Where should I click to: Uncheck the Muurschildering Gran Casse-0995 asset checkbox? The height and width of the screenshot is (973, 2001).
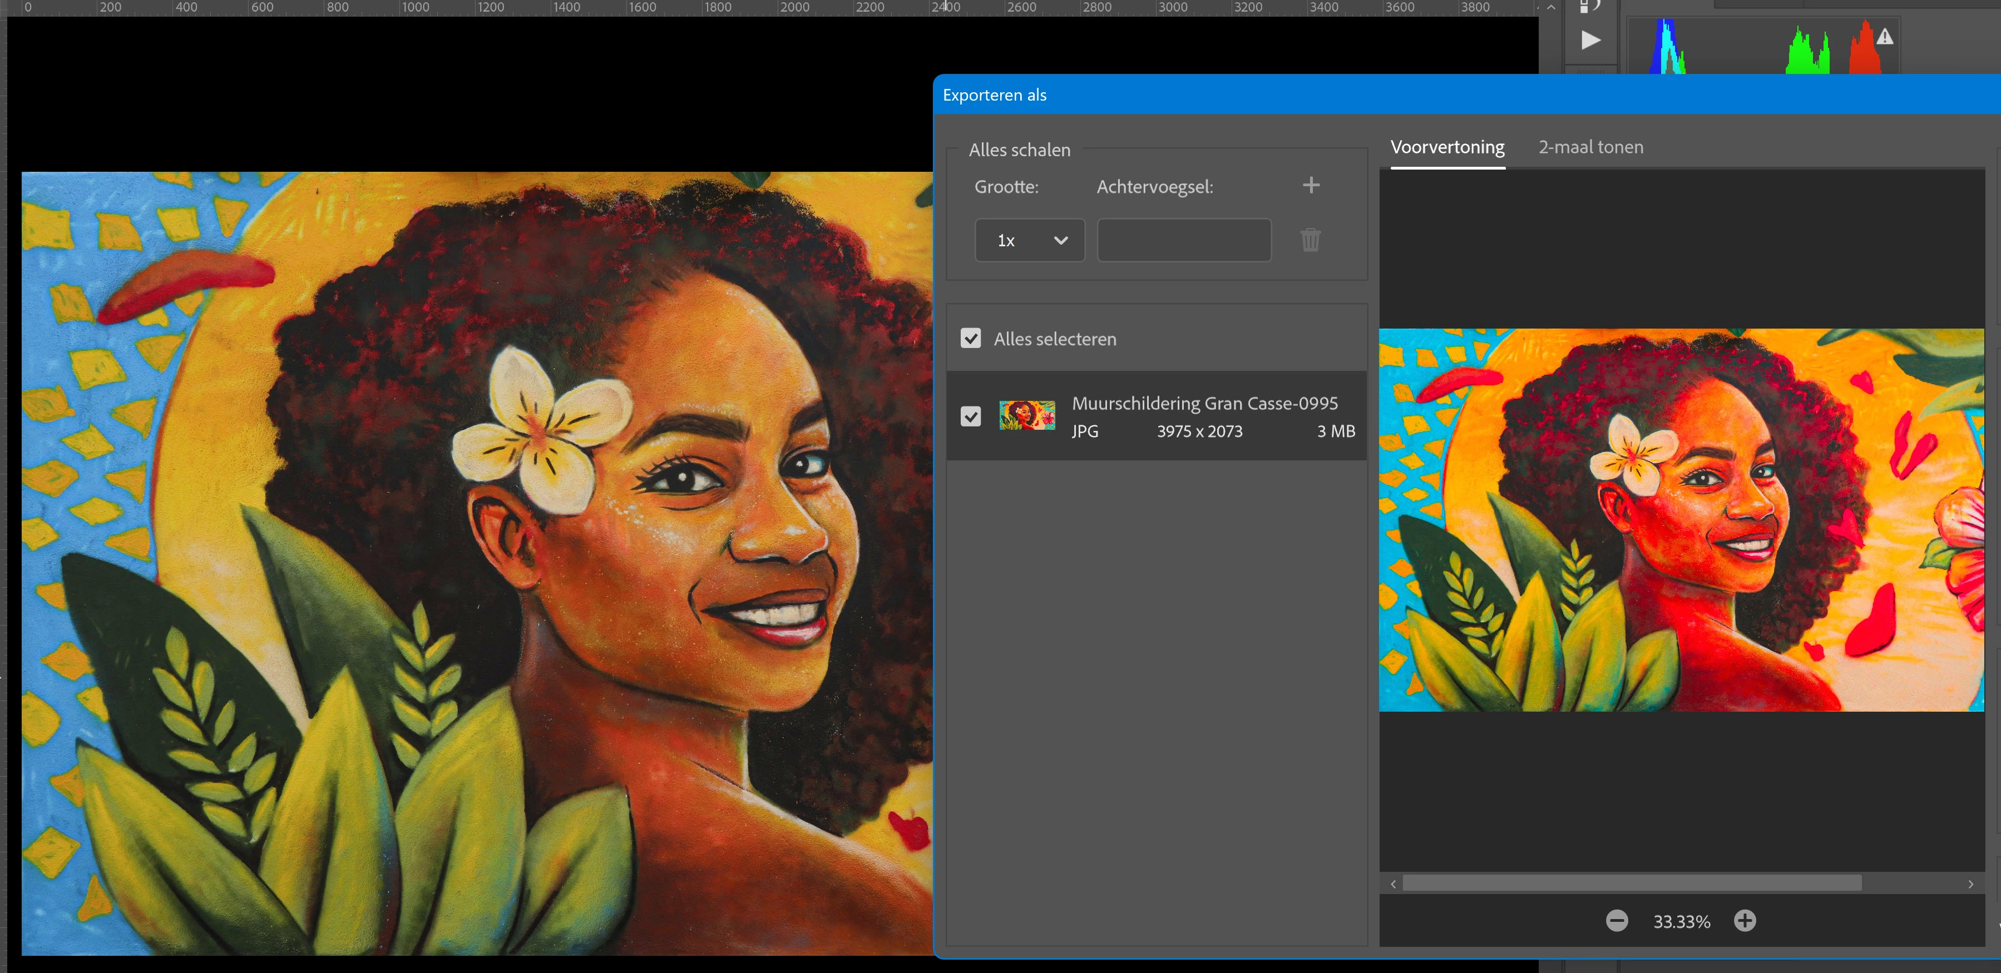click(x=970, y=417)
